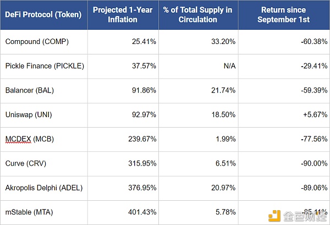Click the % of Total Supply in Circulation header
The width and height of the screenshot is (330, 225).
[198, 15]
